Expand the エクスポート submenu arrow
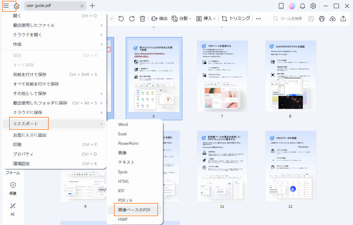 [102, 123]
